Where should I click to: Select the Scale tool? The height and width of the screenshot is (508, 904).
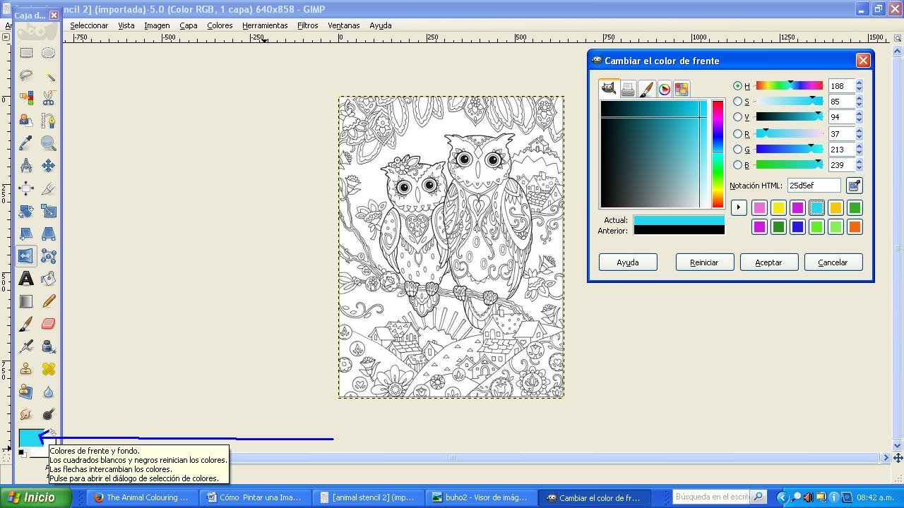click(x=48, y=211)
